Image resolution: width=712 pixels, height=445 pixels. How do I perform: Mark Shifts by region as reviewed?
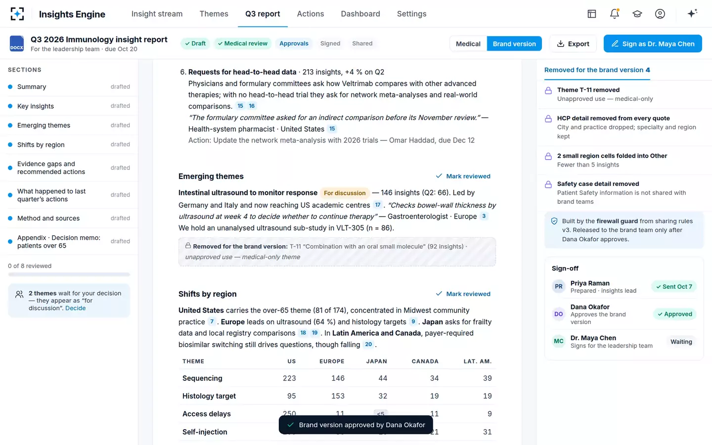[x=463, y=294]
